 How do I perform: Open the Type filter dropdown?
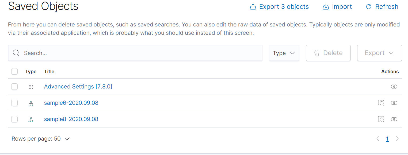tap(284, 53)
